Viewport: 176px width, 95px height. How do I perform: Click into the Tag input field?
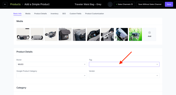point(124,64)
